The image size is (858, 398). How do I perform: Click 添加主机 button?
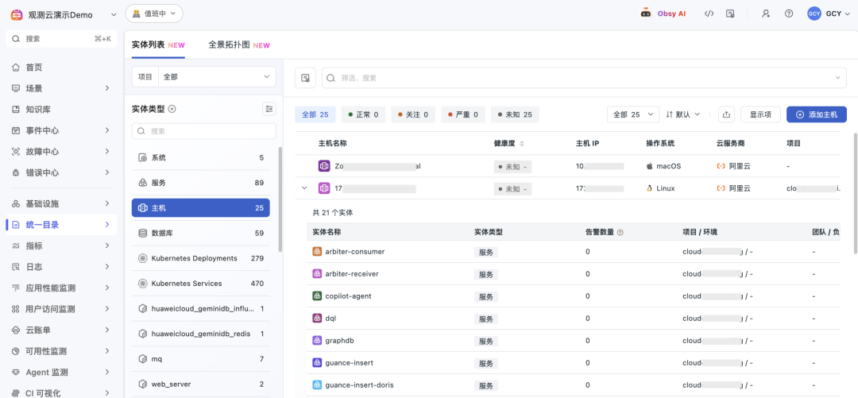pyautogui.click(x=817, y=114)
